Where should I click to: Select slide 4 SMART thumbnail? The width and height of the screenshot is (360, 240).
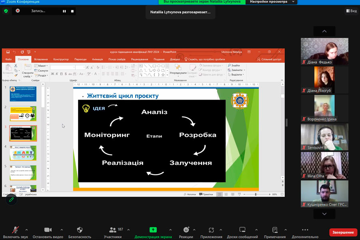(23, 153)
